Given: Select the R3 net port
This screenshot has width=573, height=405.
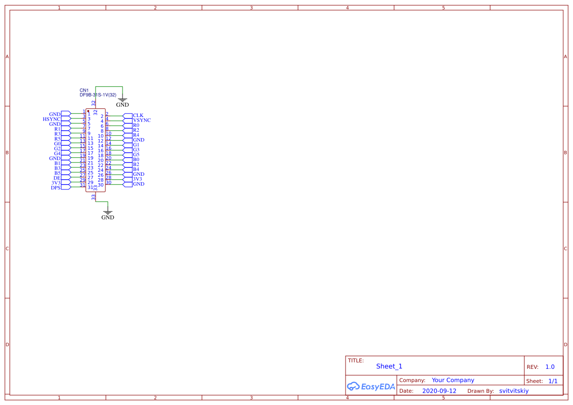Looking at the screenshot, I should click(x=62, y=134).
